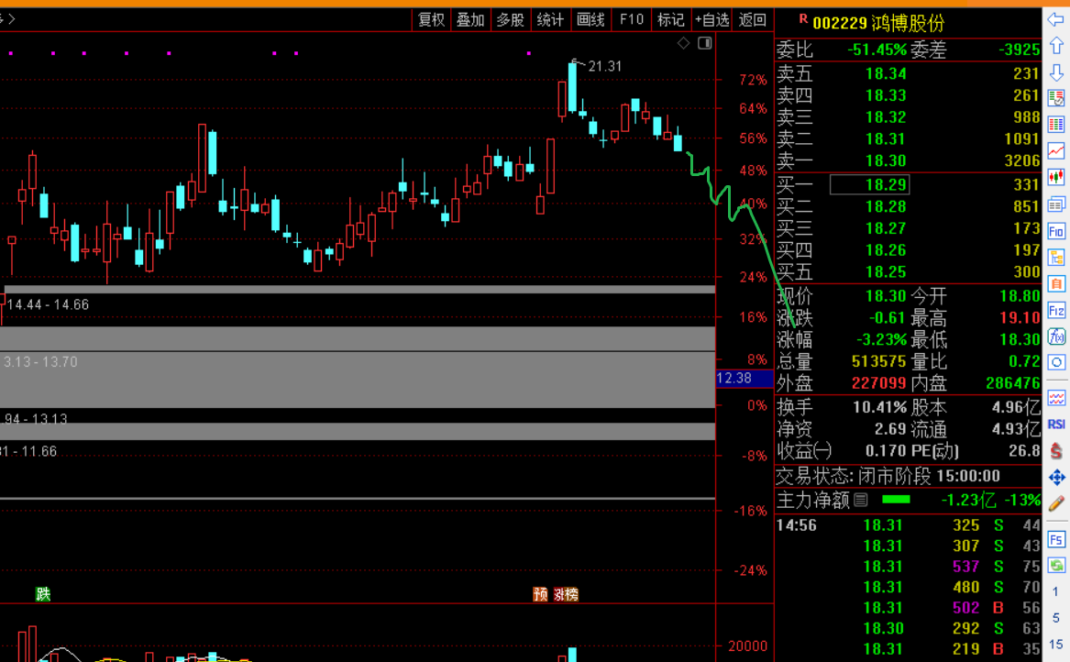
Task: Click the small list icon beside 主力净额
Action: point(861,501)
